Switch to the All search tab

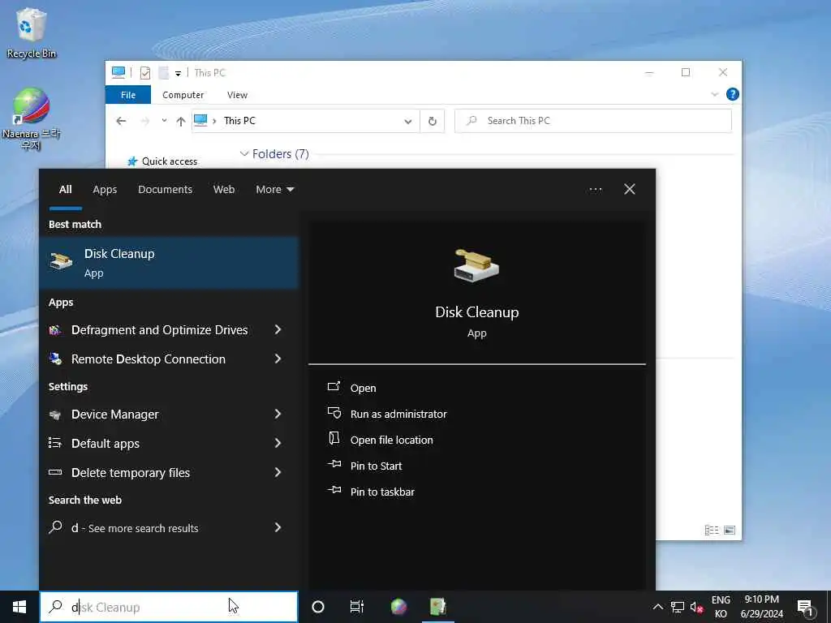pyautogui.click(x=65, y=190)
